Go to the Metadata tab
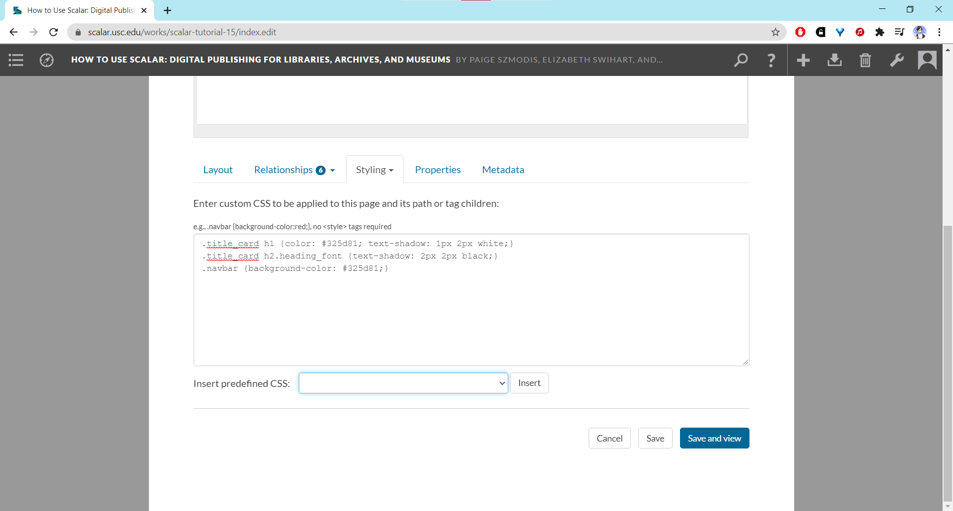953x511 pixels. (503, 170)
